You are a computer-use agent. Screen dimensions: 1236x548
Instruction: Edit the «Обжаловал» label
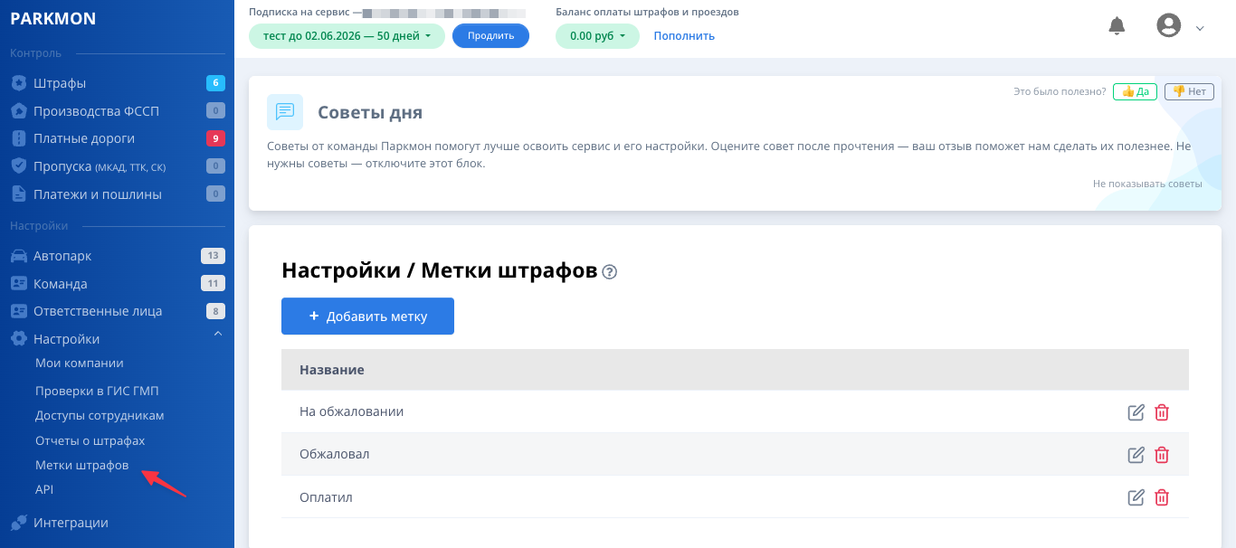coord(1136,455)
